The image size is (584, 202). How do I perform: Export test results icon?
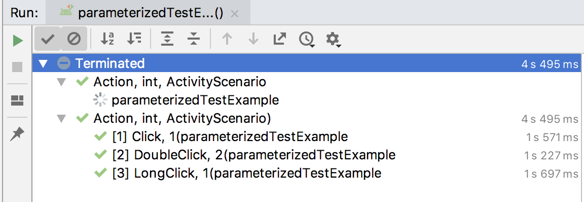(x=279, y=39)
